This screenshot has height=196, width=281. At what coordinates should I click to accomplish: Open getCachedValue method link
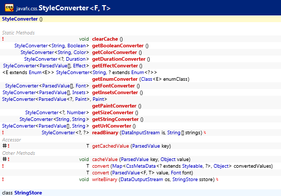(x=110, y=146)
